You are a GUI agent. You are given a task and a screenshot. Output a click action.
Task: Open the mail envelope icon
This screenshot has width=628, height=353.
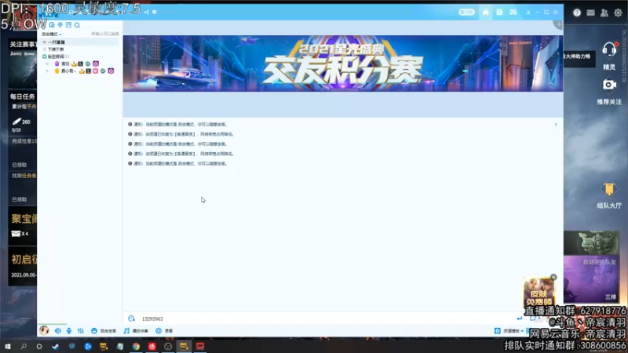click(x=590, y=13)
